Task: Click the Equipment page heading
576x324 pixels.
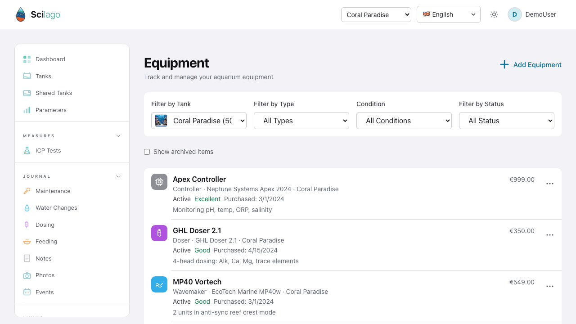Action: (176, 63)
